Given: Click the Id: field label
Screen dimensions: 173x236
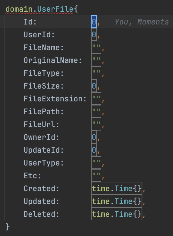Looking at the screenshot, I should tap(30, 22).
